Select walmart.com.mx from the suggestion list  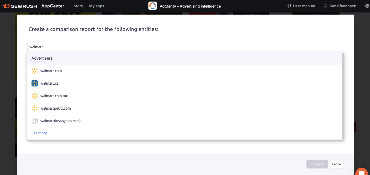click(54, 96)
